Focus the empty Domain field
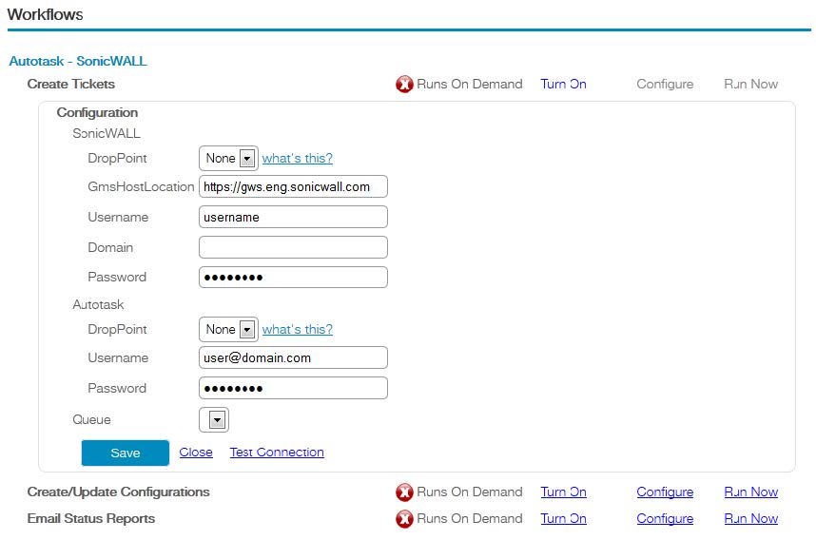816x540 pixels. click(293, 247)
